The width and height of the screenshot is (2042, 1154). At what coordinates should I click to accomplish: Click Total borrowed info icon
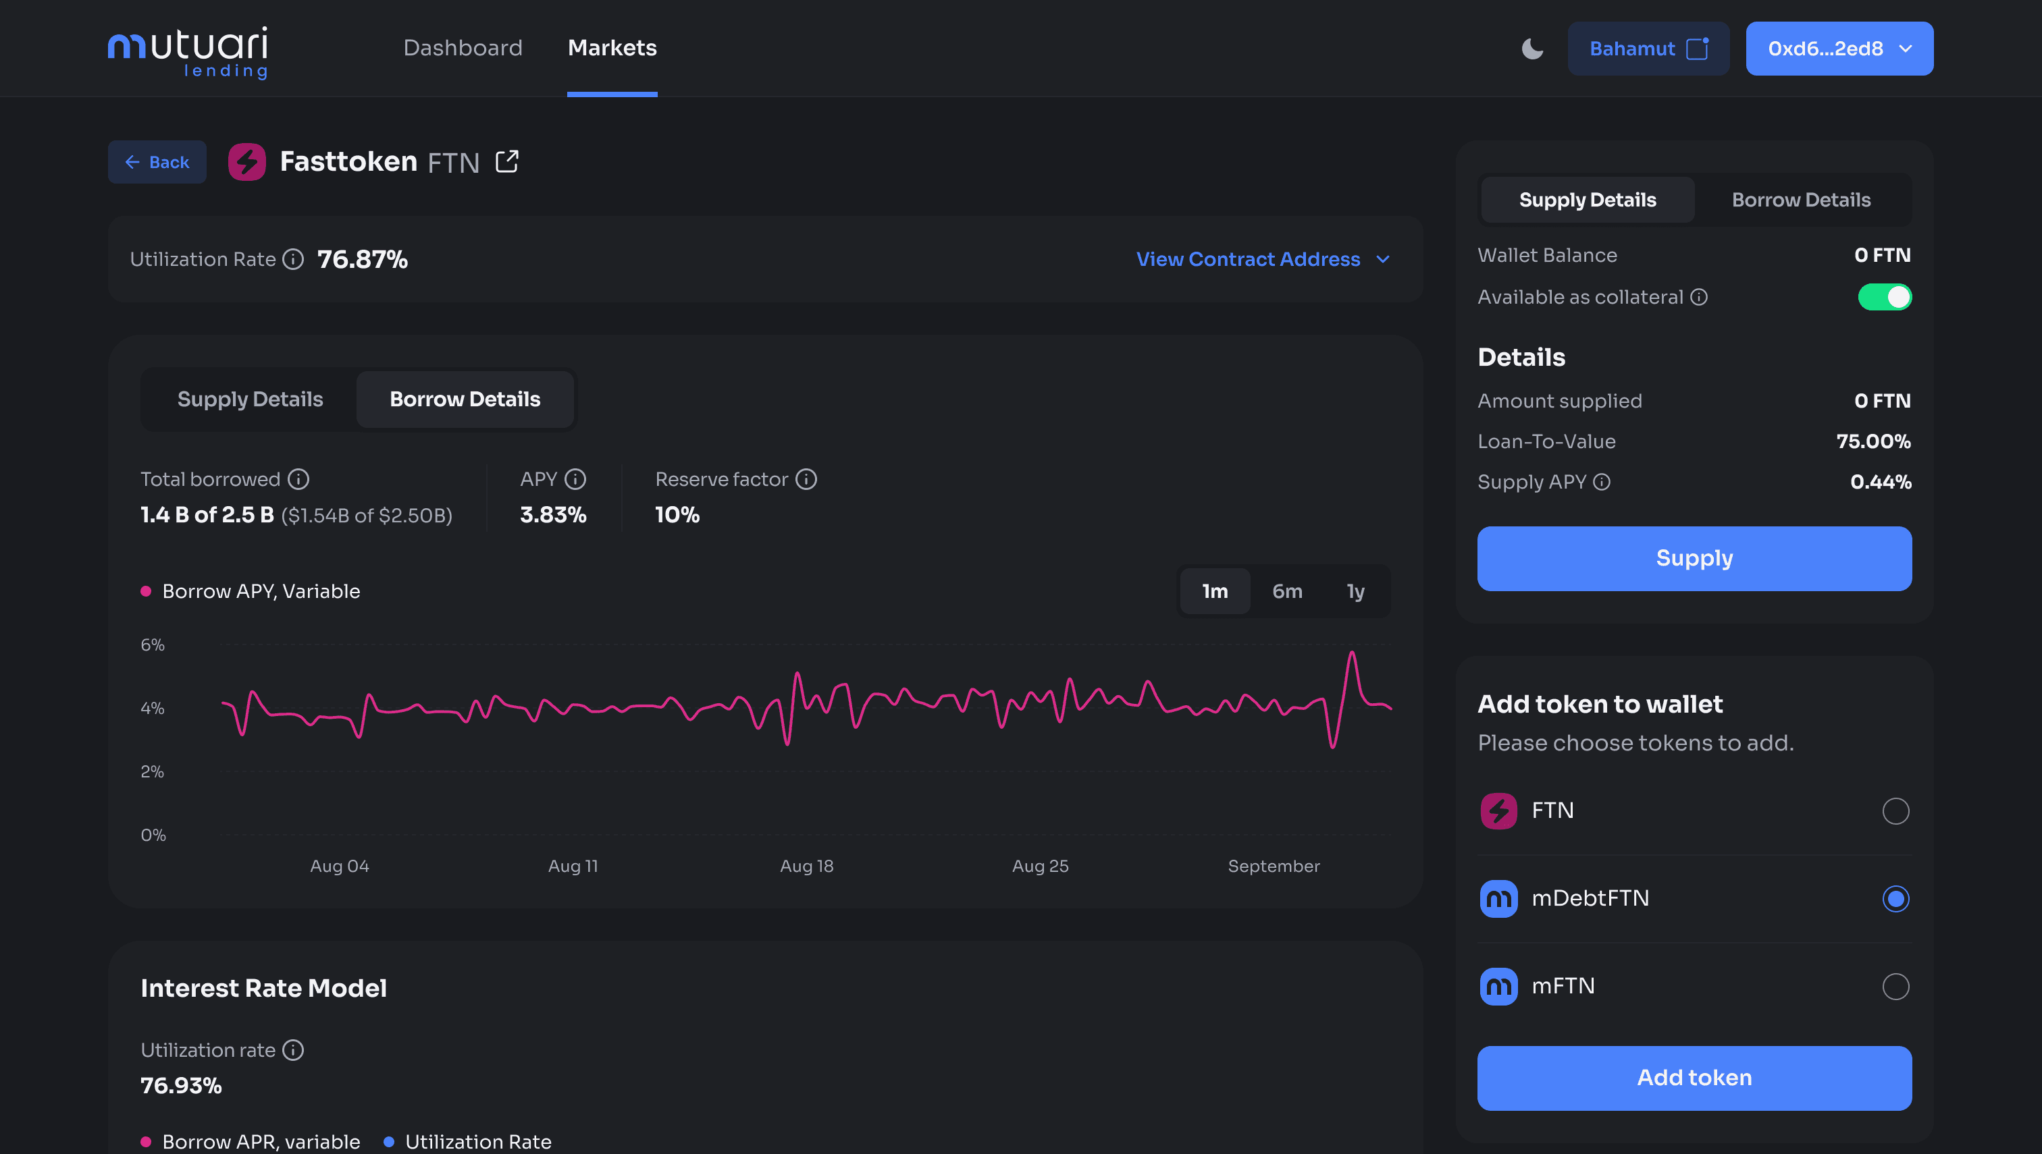tap(298, 478)
